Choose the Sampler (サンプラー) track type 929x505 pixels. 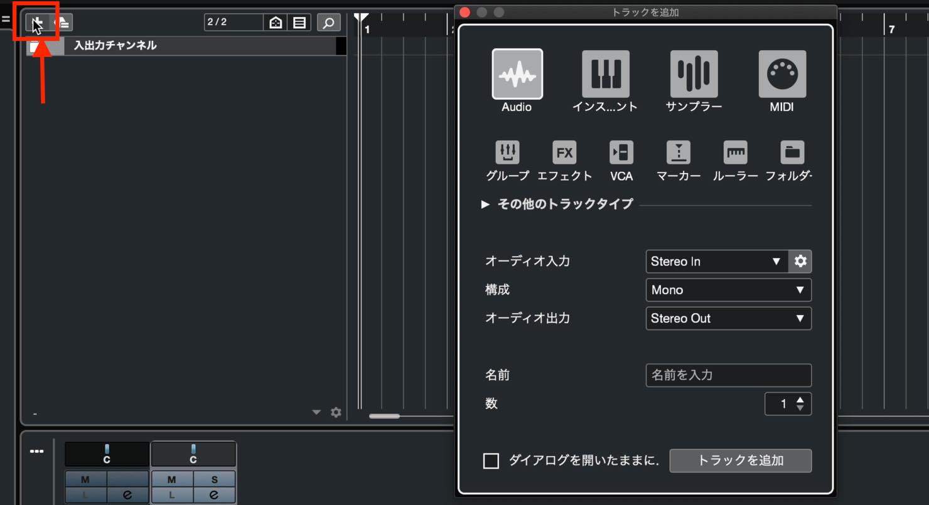coord(694,74)
